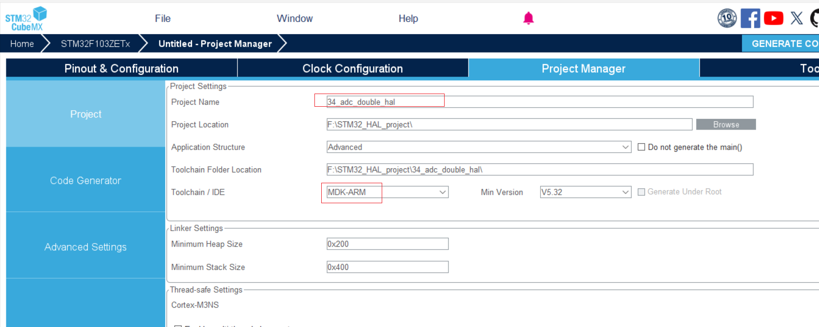Click the Browse button for project location

point(726,124)
